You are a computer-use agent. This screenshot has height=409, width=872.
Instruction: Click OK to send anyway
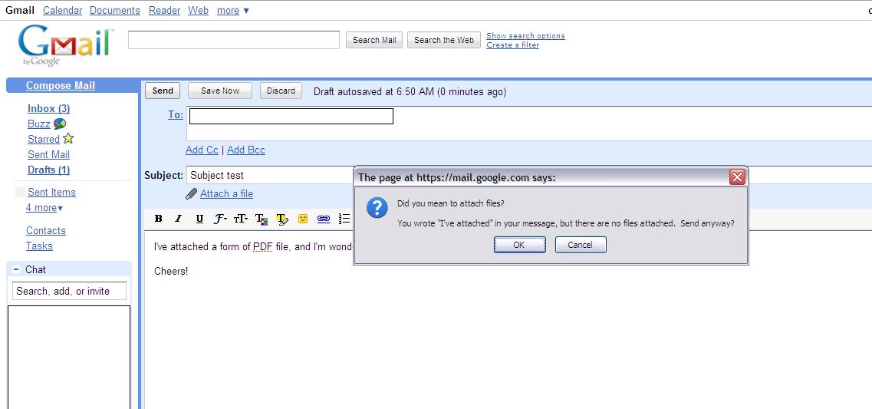click(x=519, y=245)
